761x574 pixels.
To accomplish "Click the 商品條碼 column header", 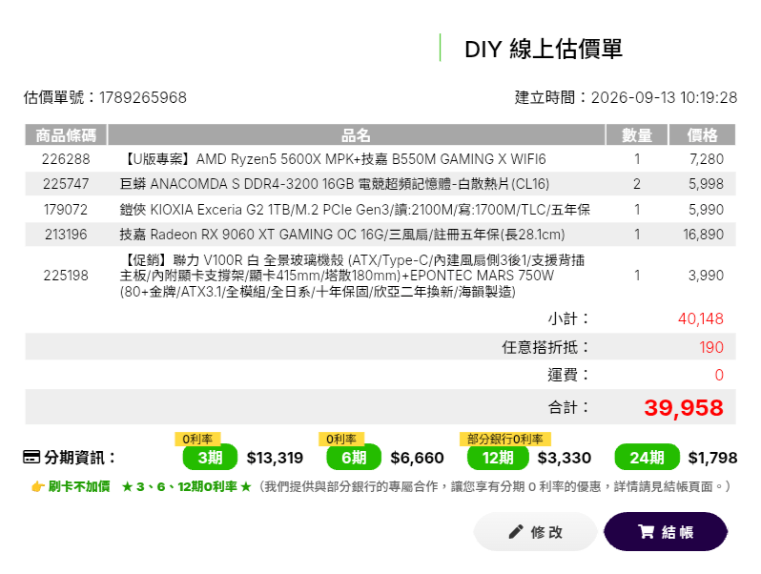I will tap(66, 134).
